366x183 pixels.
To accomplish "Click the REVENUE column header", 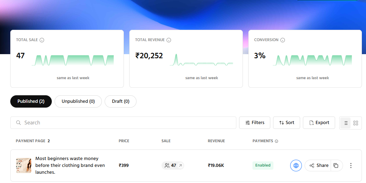I will 216,141.
